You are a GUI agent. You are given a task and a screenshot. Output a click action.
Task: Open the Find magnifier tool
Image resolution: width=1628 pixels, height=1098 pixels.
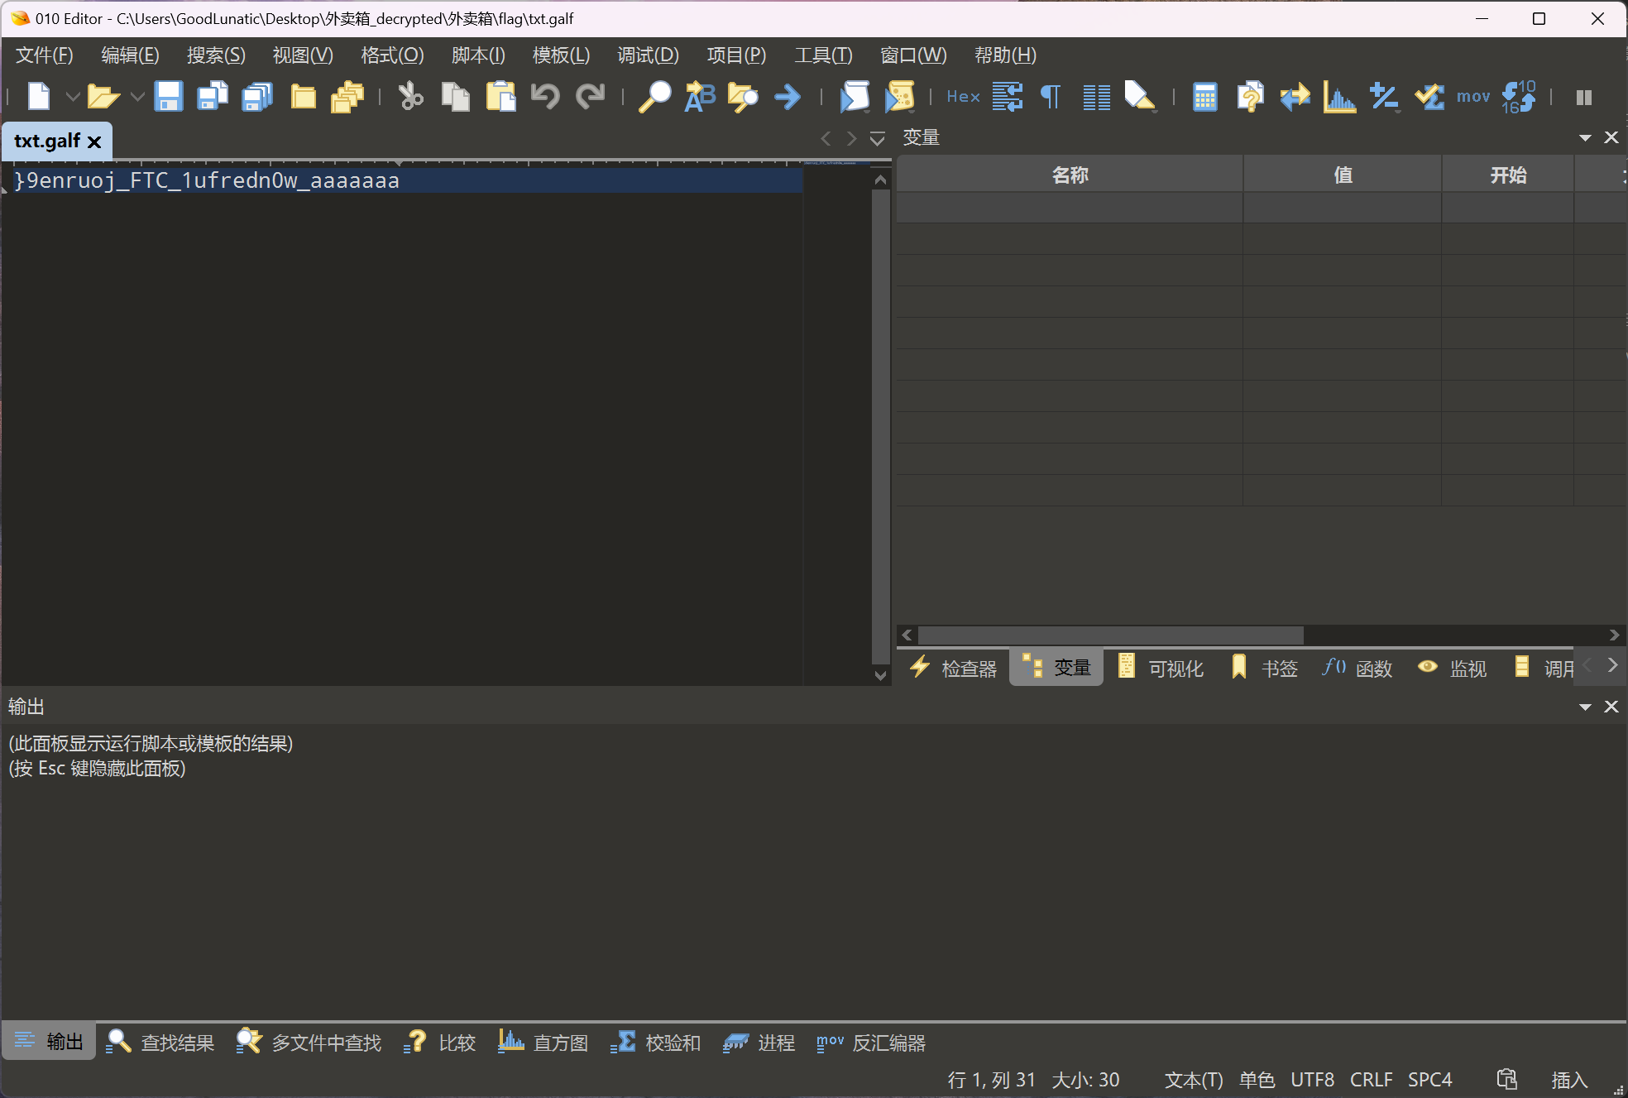[654, 97]
